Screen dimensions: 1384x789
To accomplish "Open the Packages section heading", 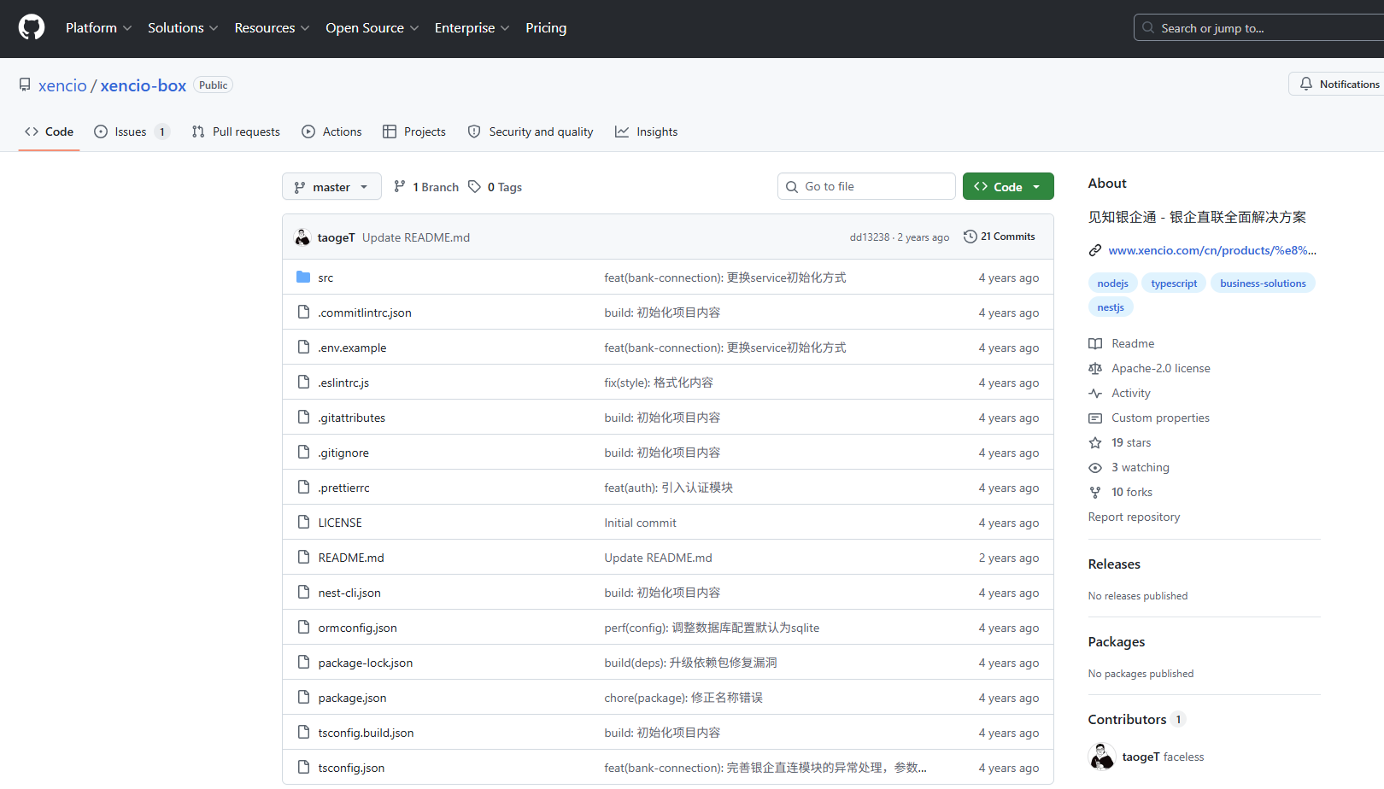I will (x=1117, y=641).
